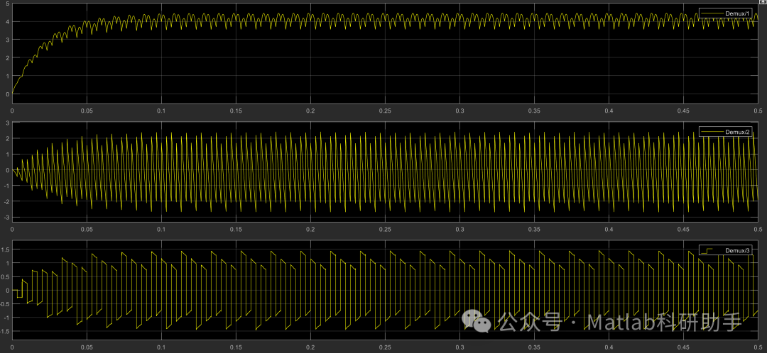This screenshot has height=353, width=767.
Task: Click the y-axis value -0.5 on Demux/3 plot
Action: [4, 303]
